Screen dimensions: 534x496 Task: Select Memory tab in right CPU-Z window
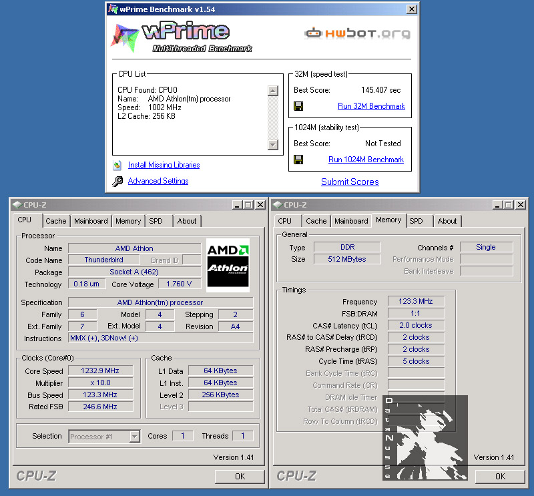coord(388,220)
